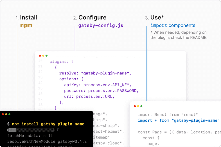Click the npm logo under Install
The image size is (221, 147).
(26, 26)
